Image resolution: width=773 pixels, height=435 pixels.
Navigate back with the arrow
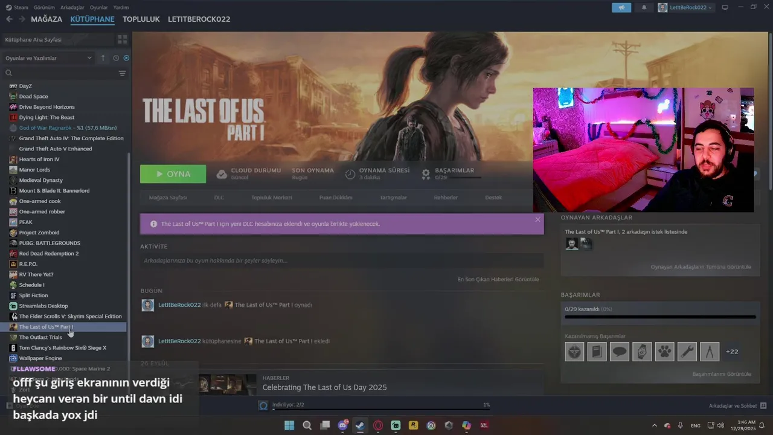point(9,19)
